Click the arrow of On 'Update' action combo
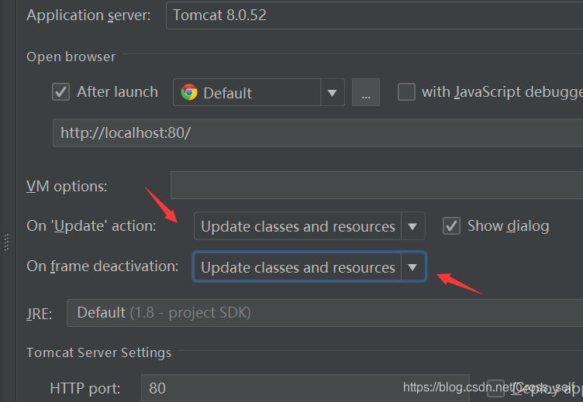 coord(412,226)
